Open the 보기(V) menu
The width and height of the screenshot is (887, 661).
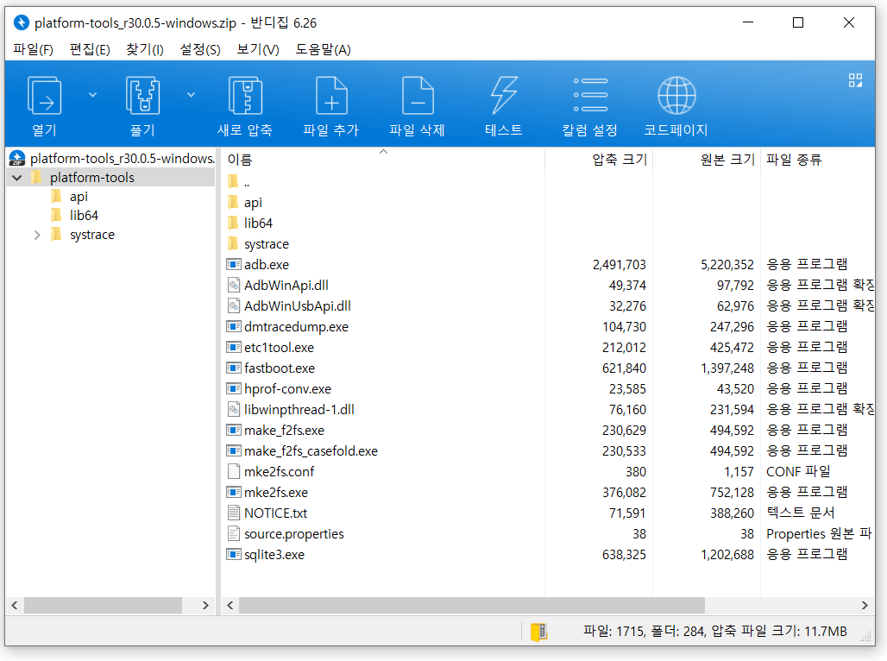coord(257,50)
